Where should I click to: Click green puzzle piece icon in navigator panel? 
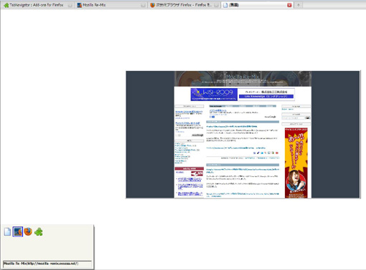coord(39,232)
